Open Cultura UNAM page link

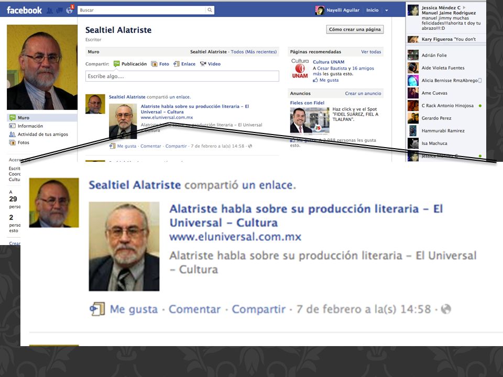tap(329, 62)
